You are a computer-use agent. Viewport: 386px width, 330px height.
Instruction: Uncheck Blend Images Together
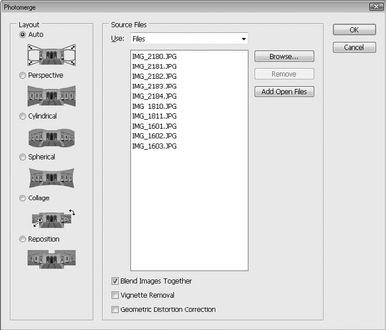[115, 281]
